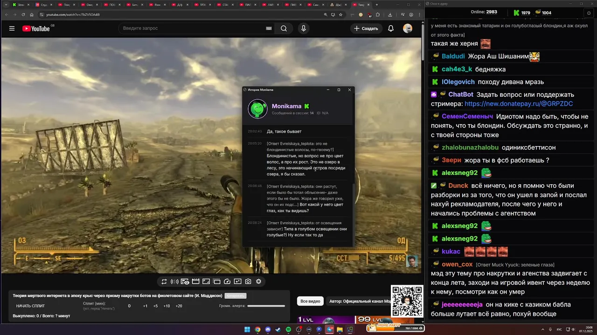Screen dimensions: 597x335
Task: Open browser extensions puzzle icon
Action: tap(377, 14)
